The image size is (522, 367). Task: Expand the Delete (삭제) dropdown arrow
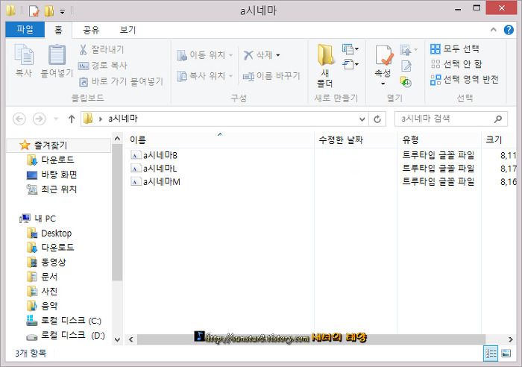pyautogui.click(x=278, y=55)
